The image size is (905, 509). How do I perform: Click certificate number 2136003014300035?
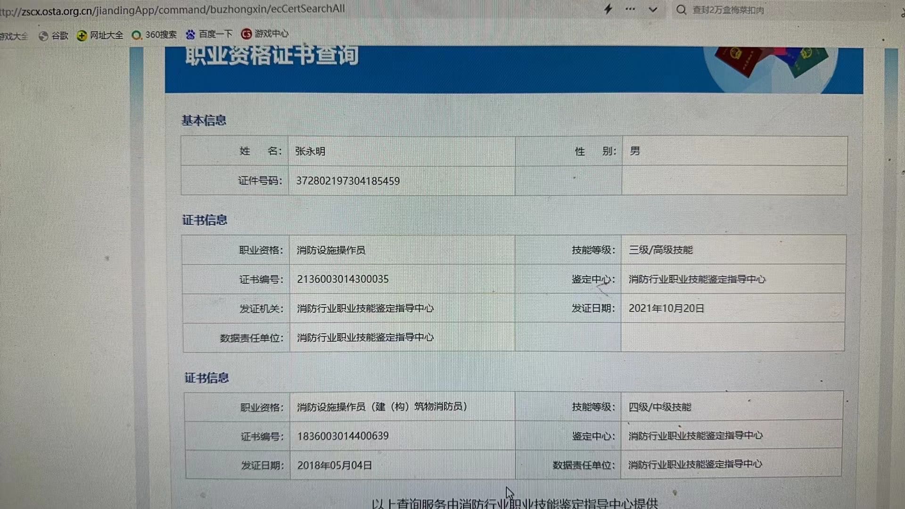pyautogui.click(x=343, y=279)
